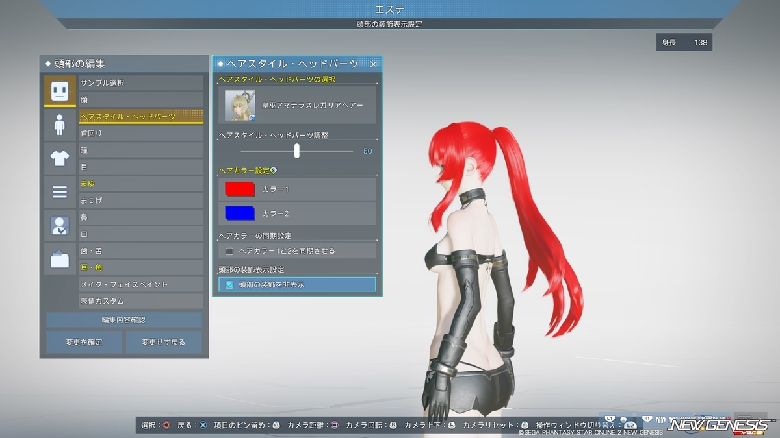Open the まゆ eyebrow entry
The image size is (780, 438).
(141, 184)
